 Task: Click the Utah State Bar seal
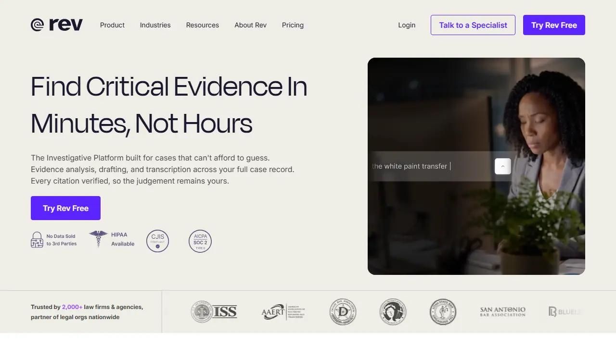click(443, 312)
